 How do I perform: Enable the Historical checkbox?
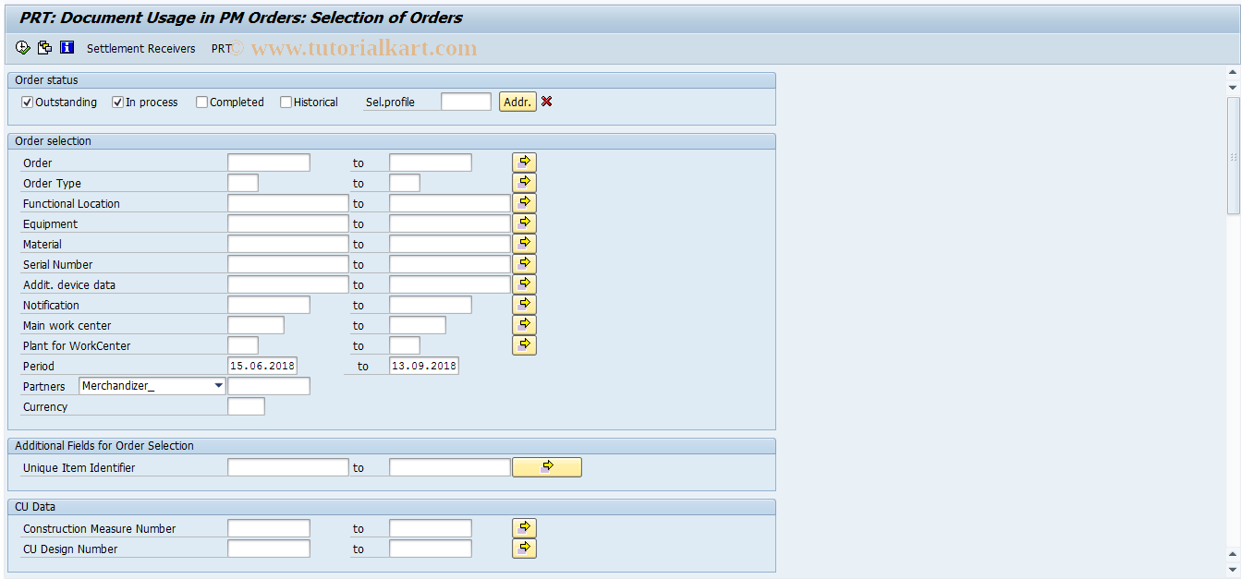(x=286, y=103)
